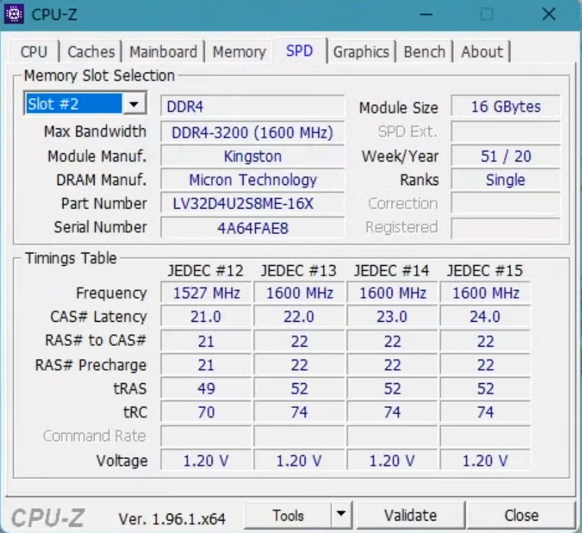Image resolution: width=582 pixels, height=533 pixels.
Task: Click the Validate button
Action: click(x=410, y=516)
